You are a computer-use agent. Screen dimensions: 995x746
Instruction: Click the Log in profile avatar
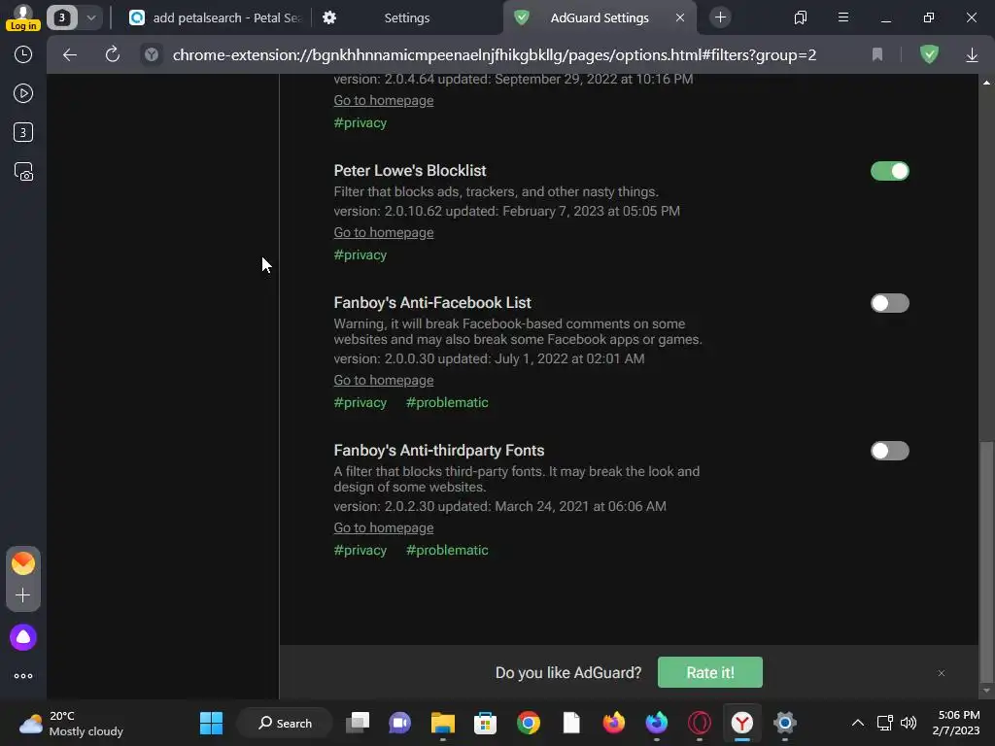pyautogui.click(x=23, y=17)
